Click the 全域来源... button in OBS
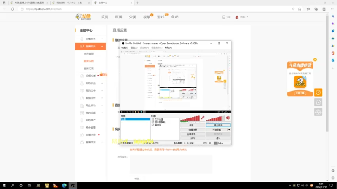 click(193, 134)
